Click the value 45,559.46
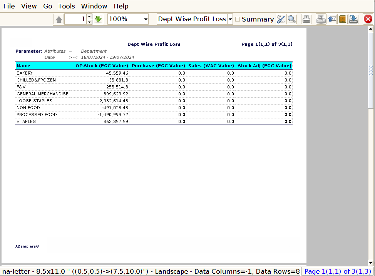 click(117, 73)
